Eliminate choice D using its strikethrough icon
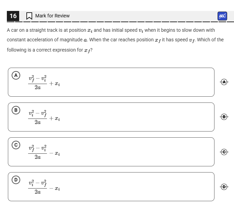Viewport: 234px width, 207px height. (224, 187)
